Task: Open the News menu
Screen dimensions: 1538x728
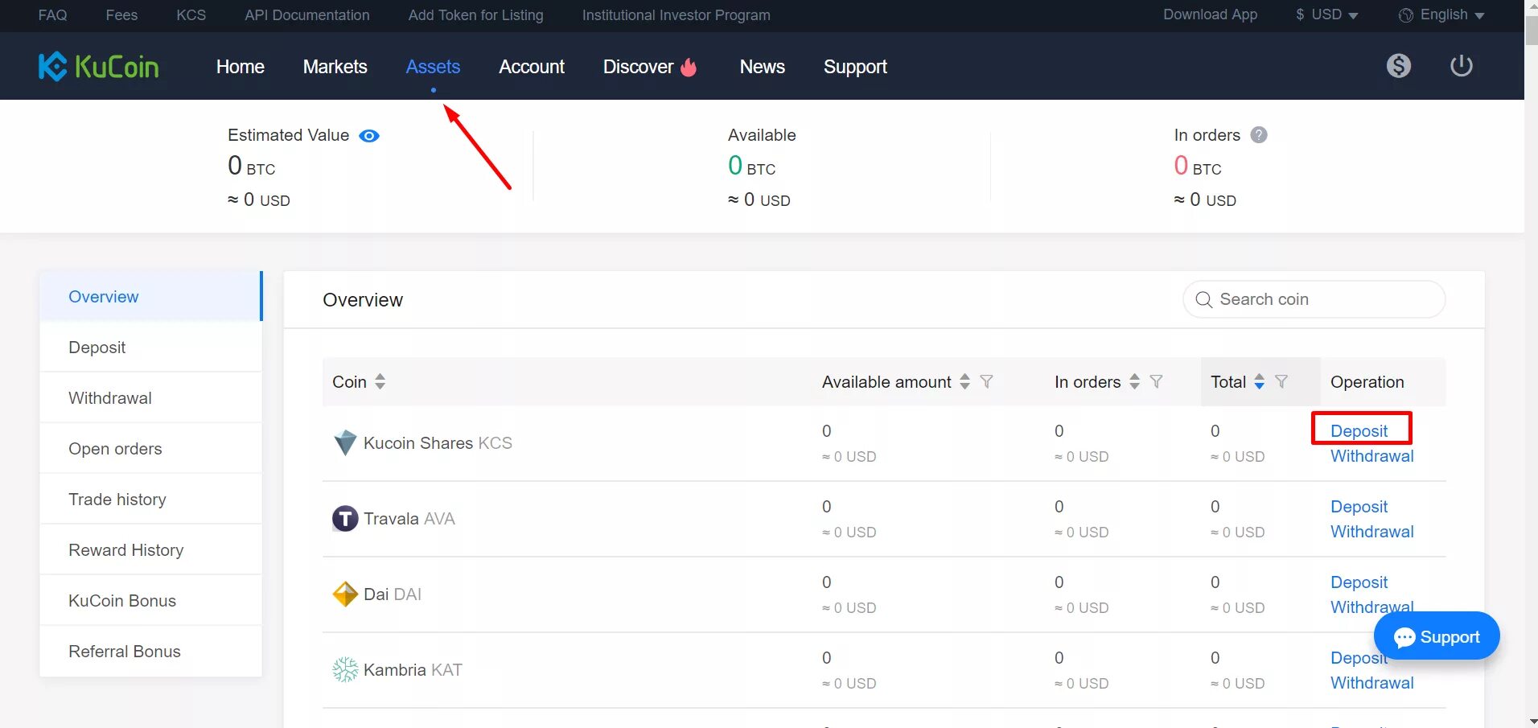Action: [763, 67]
